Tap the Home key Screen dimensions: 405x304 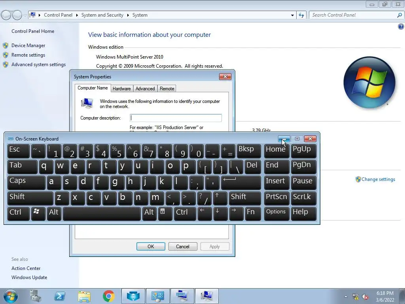pyautogui.click(x=276, y=151)
